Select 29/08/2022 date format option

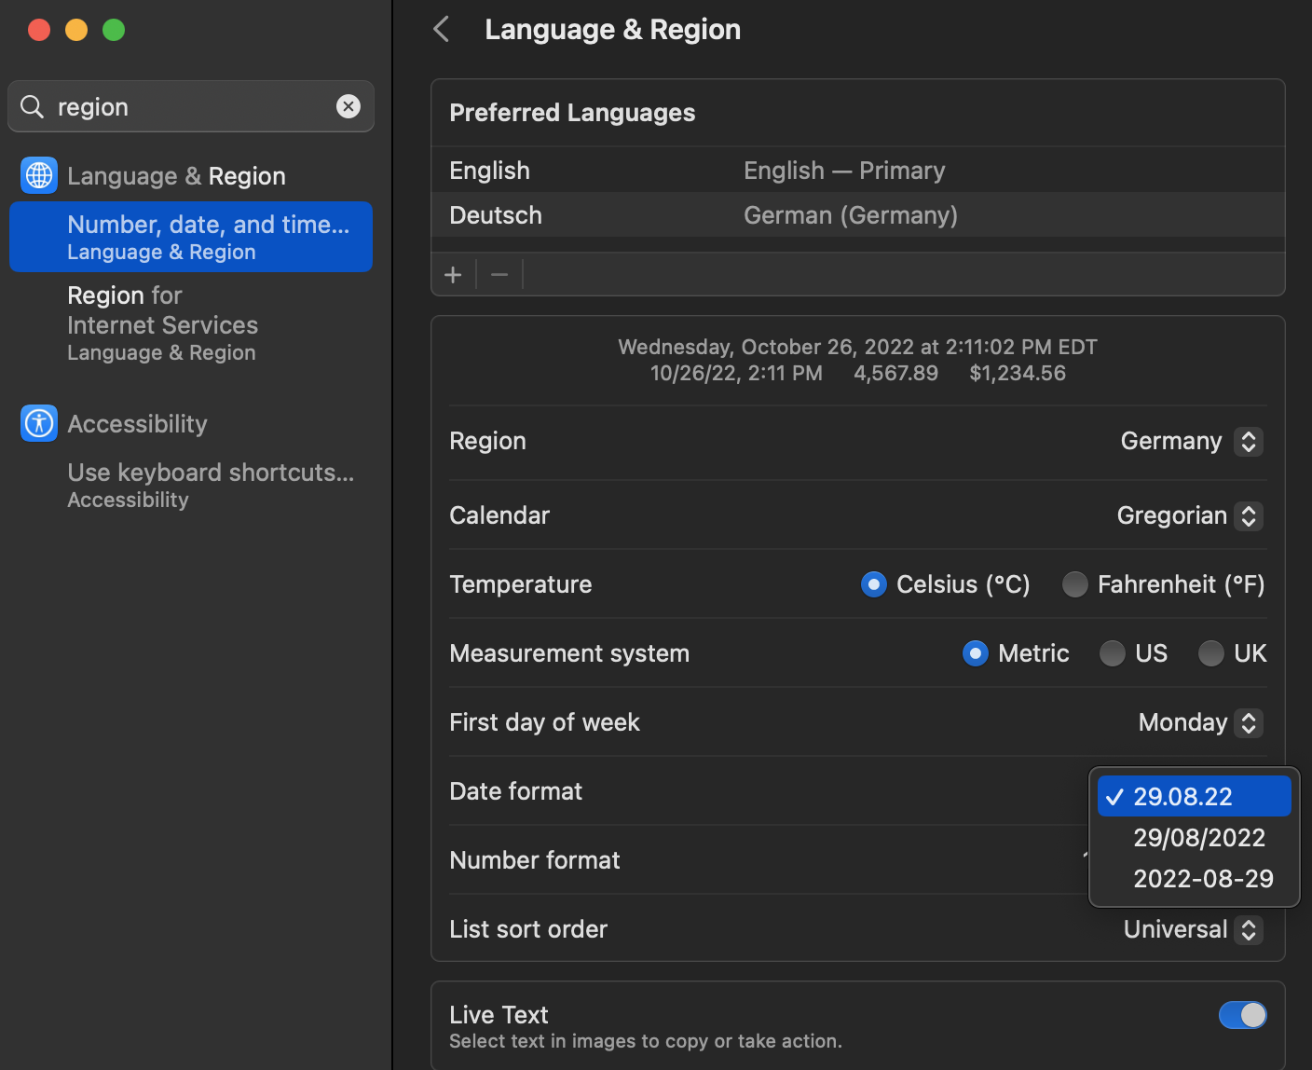pos(1198,838)
